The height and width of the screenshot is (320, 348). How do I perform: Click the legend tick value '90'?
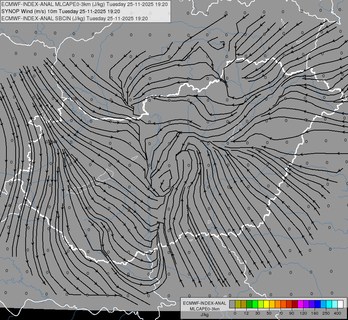coord(291,313)
